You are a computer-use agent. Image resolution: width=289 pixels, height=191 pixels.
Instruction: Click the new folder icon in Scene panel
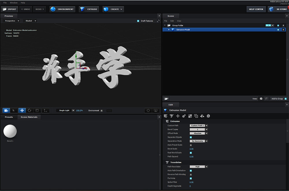click(x=166, y=99)
